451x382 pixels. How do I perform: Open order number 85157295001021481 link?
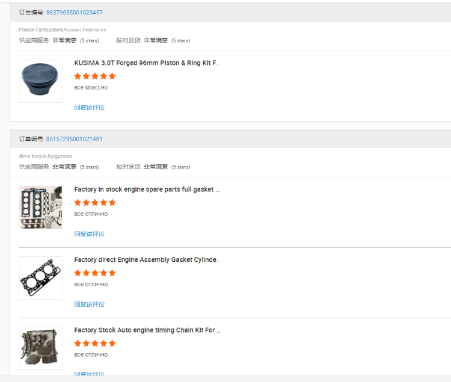[74, 139]
